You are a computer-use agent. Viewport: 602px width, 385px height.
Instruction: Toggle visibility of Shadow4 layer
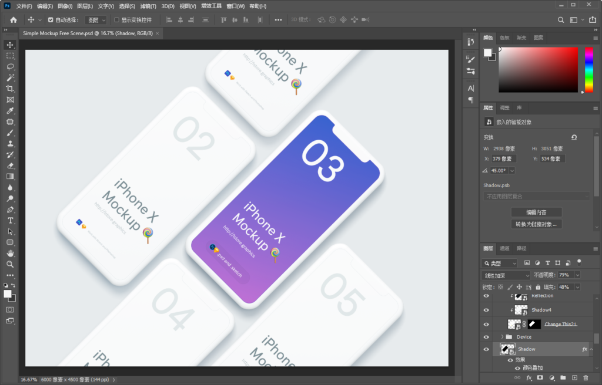pyautogui.click(x=486, y=310)
